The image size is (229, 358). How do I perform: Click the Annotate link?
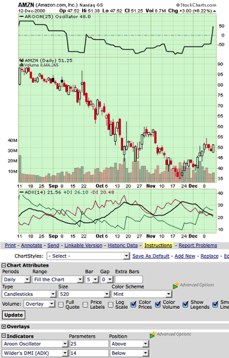(x=31, y=245)
